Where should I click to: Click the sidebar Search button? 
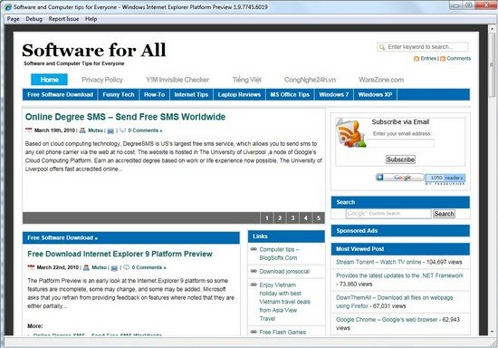(x=444, y=214)
